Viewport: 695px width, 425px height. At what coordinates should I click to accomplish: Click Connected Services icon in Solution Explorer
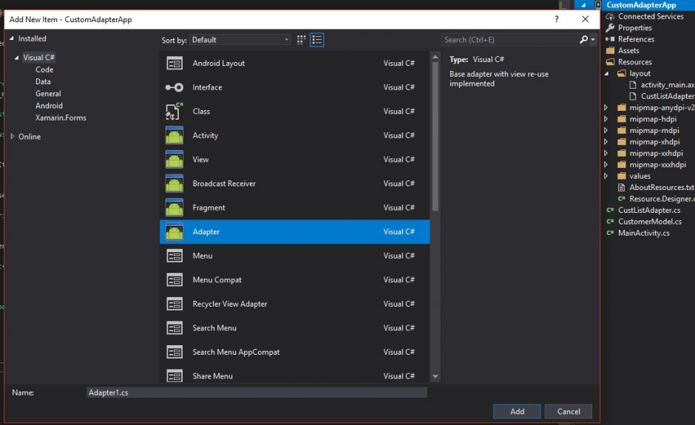tap(610, 16)
